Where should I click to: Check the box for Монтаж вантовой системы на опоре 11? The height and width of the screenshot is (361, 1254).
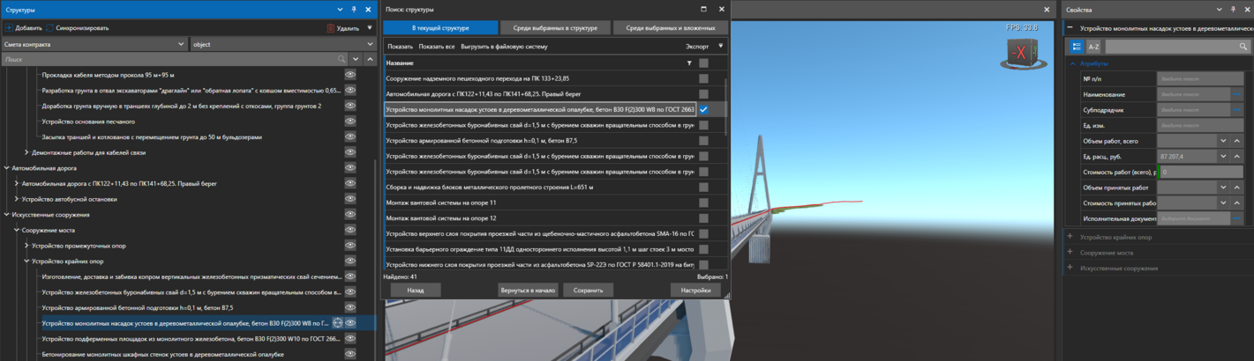click(x=703, y=203)
